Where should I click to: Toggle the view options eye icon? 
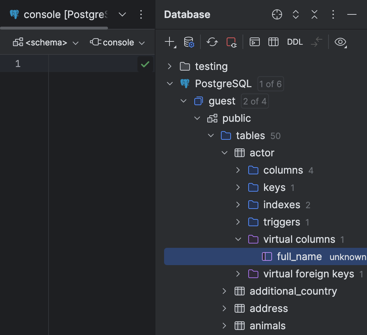pos(340,43)
